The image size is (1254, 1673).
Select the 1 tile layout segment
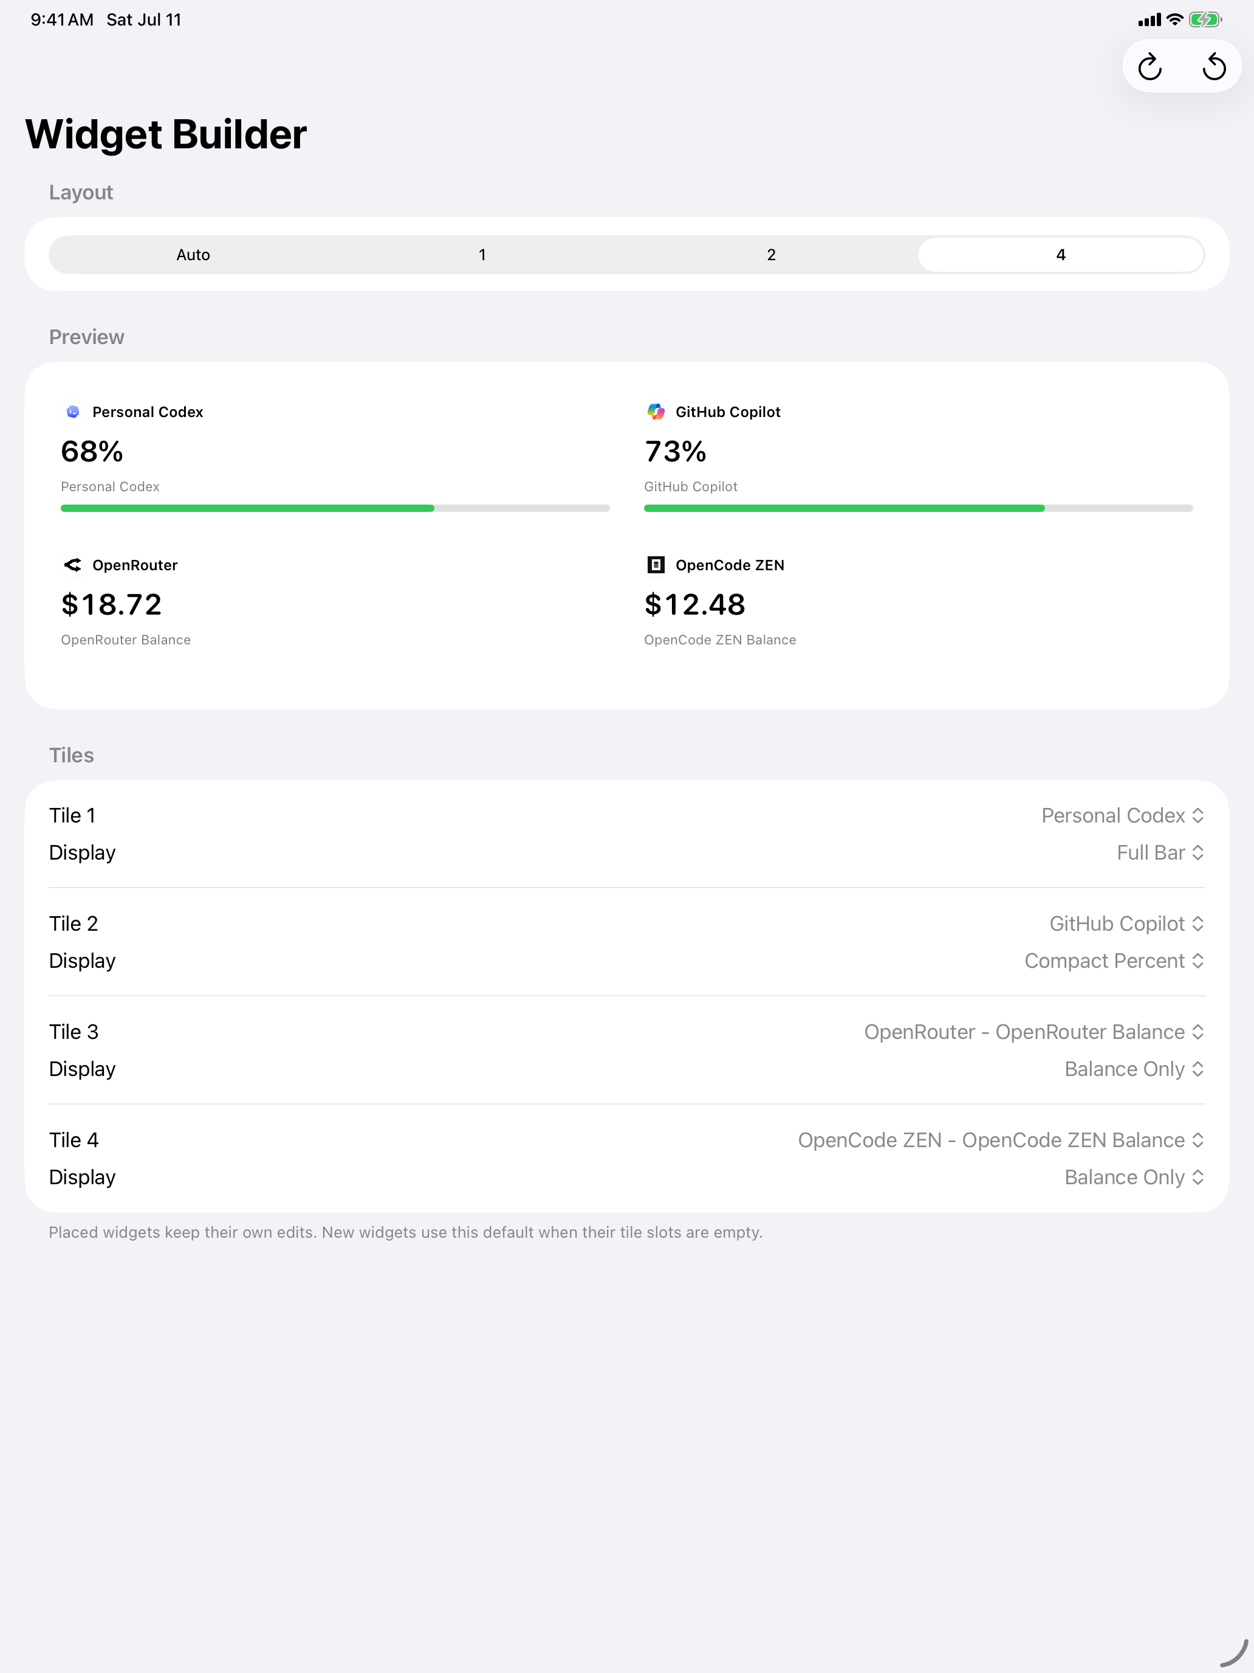coord(482,255)
